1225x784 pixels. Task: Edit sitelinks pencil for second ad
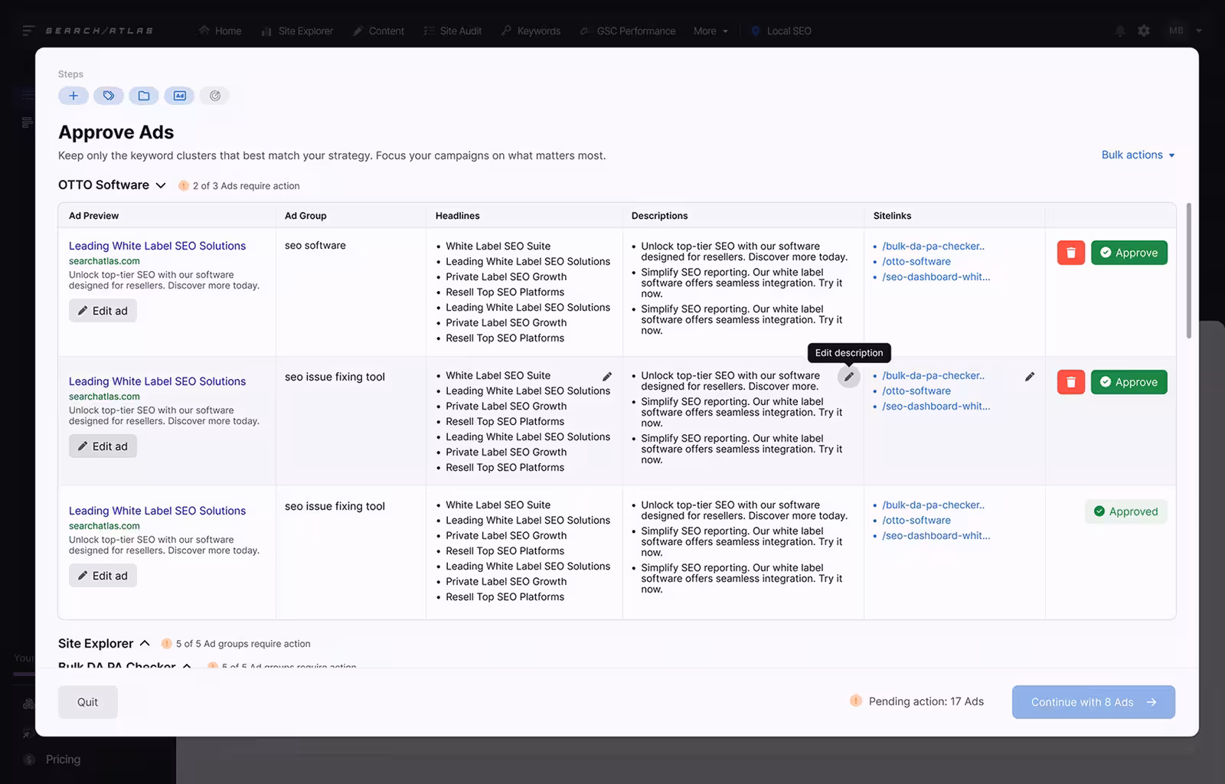point(1030,377)
